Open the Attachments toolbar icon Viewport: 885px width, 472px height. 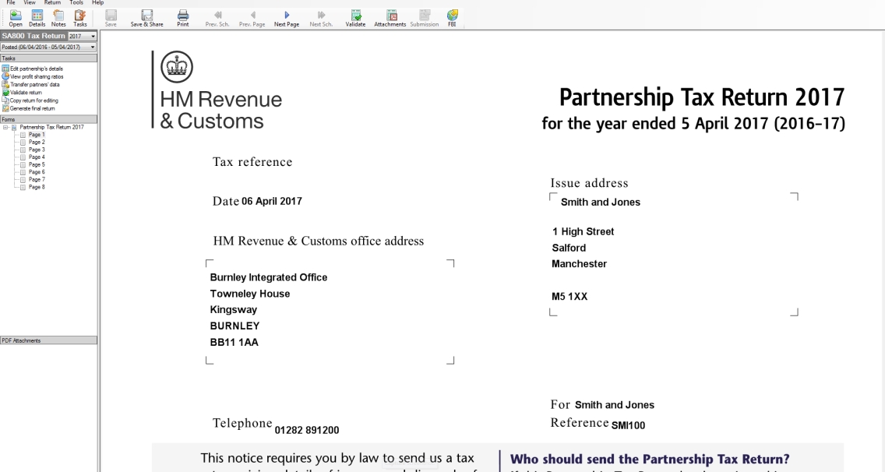pos(390,17)
